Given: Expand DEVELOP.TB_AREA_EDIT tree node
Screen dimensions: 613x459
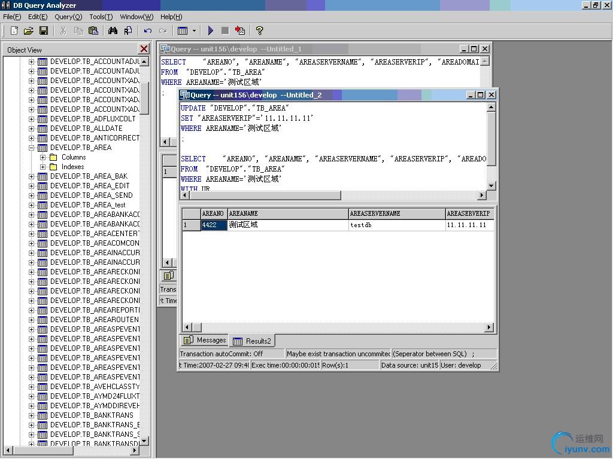Looking at the screenshot, I should (x=31, y=186).
